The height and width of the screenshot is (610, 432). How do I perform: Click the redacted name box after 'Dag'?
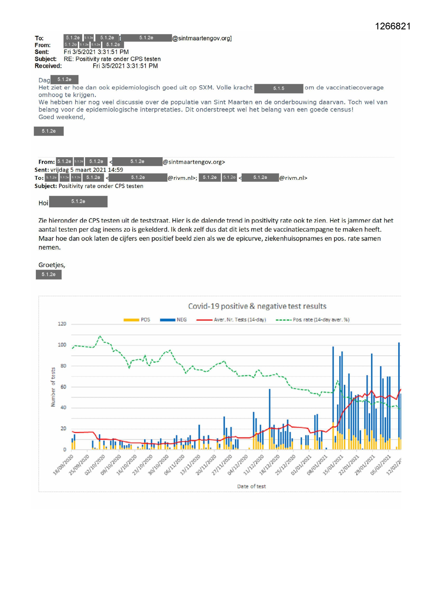tap(64, 80)
